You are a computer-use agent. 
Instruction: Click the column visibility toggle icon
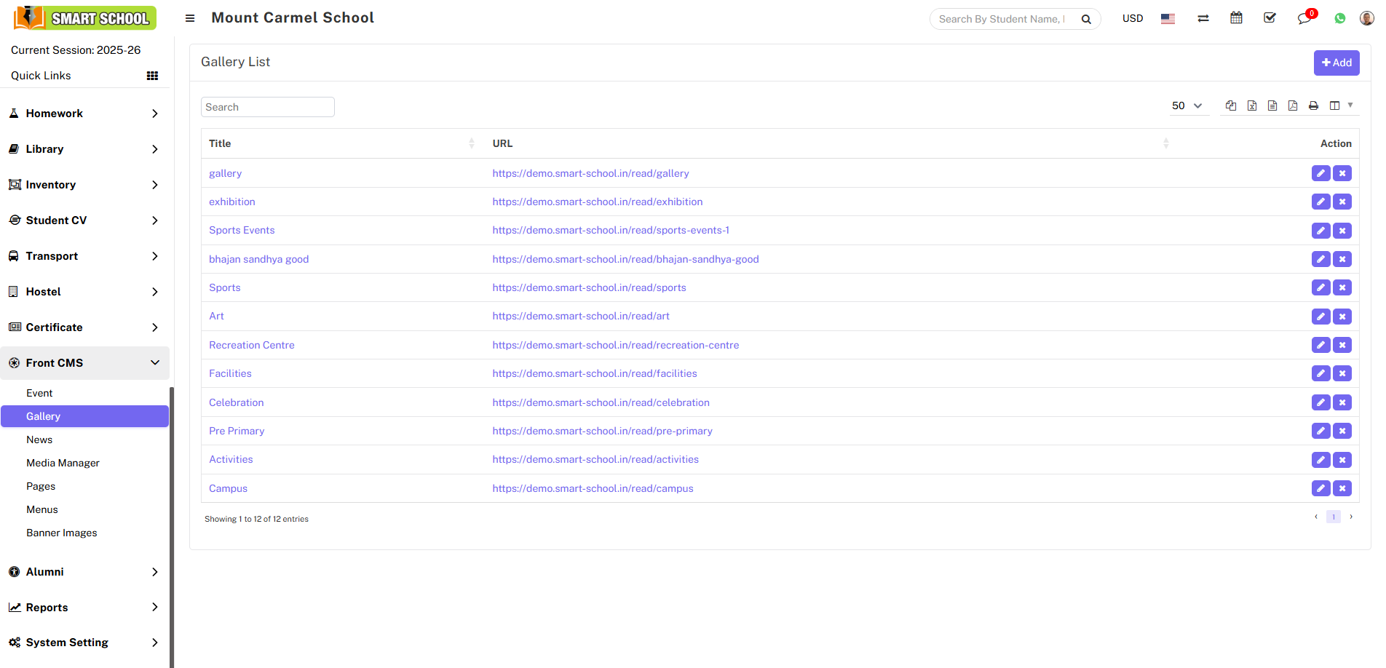1335,106
